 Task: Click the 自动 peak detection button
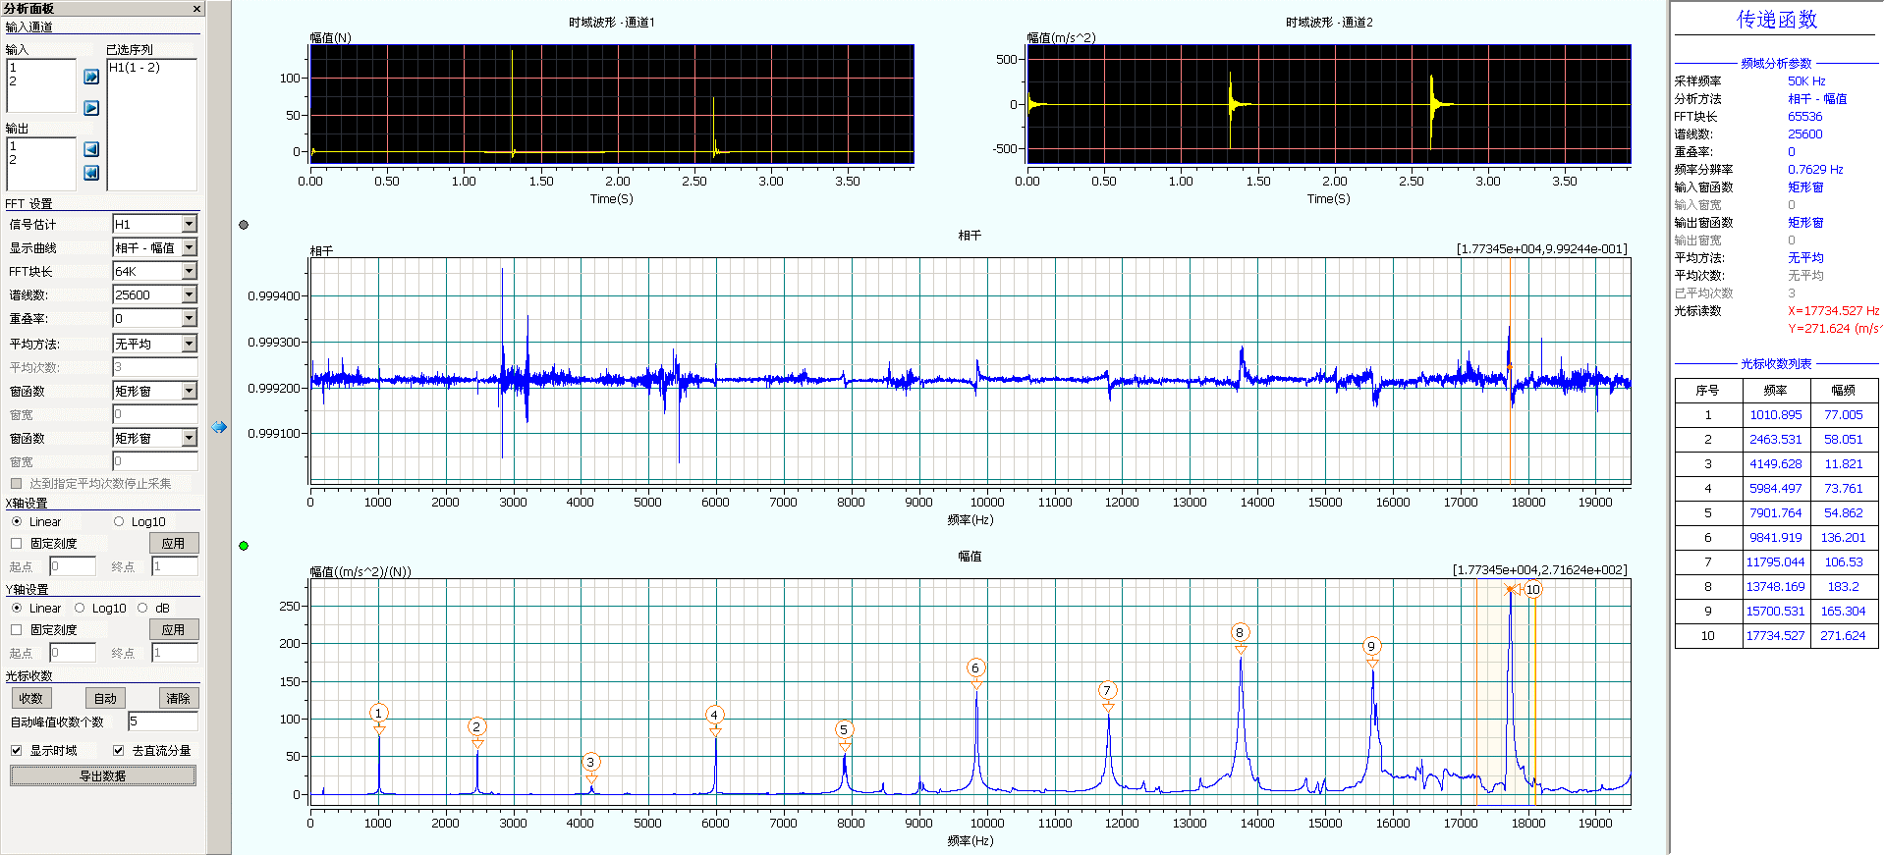click(x=105, y=699)
